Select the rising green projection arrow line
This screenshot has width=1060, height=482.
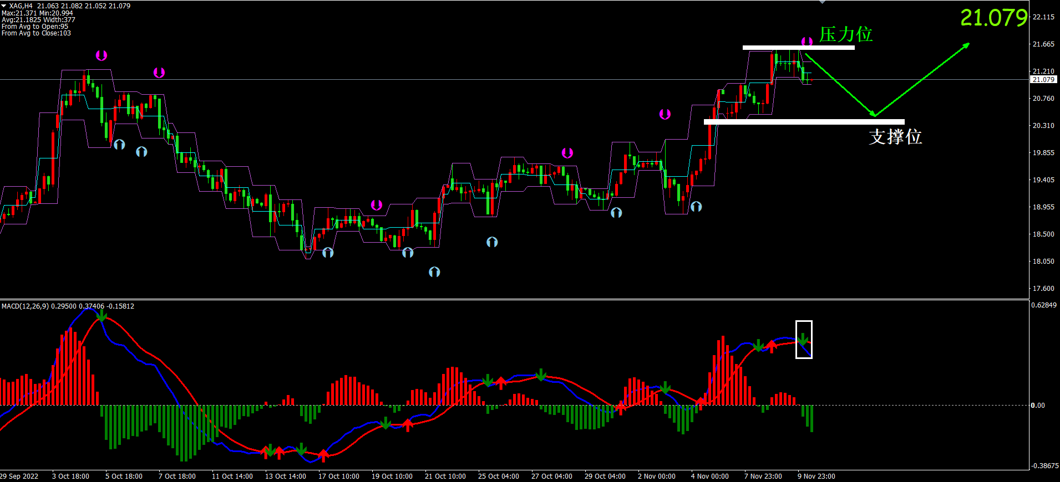point(922,80)
